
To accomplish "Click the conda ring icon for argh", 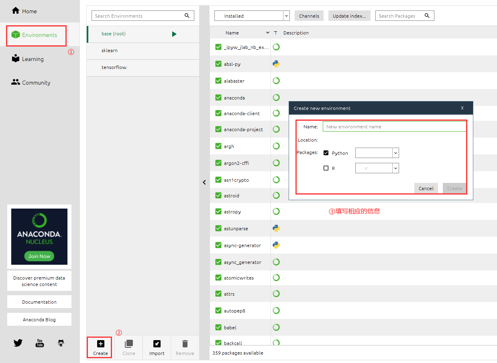I will (276, 146).
